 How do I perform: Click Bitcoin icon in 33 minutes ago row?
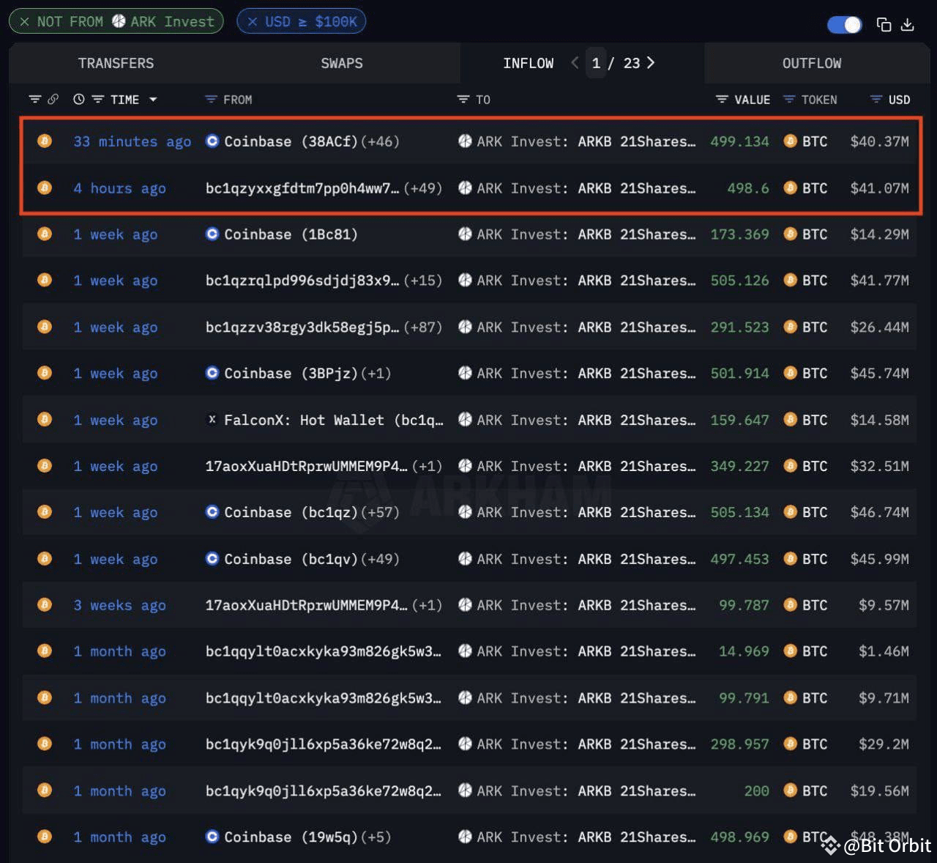pyautogui.click(x=45, y=141)
